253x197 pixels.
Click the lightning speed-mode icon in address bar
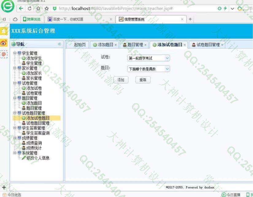(225, 8)
